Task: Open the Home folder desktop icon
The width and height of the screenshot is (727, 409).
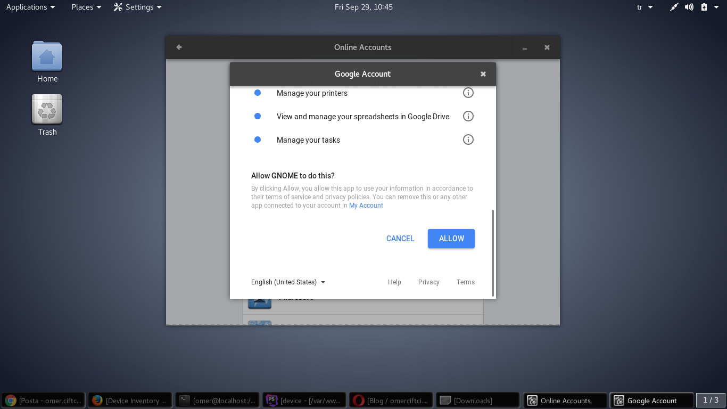Action: pos(47,57)
